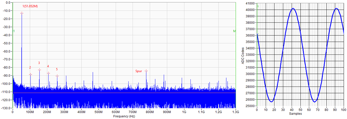Click the 40000 ADC code tick label
The height and width of the screenshot is (119, 347).
pyautogui.click(x=251, y=10)
